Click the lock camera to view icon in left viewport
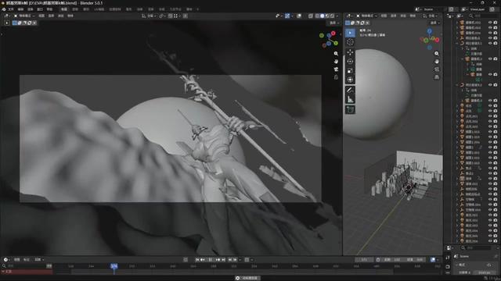The image size is (501, 281). (336, 77)
